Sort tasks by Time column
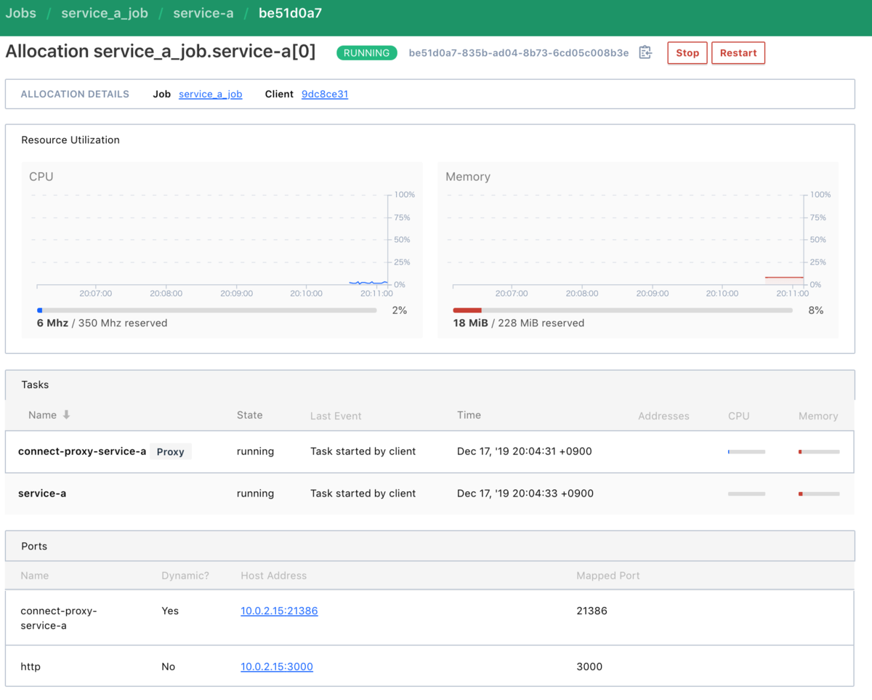 [x=469, y=415]
